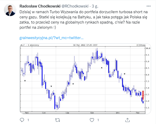Click the down triangle marker in Cze

(51, 86)
